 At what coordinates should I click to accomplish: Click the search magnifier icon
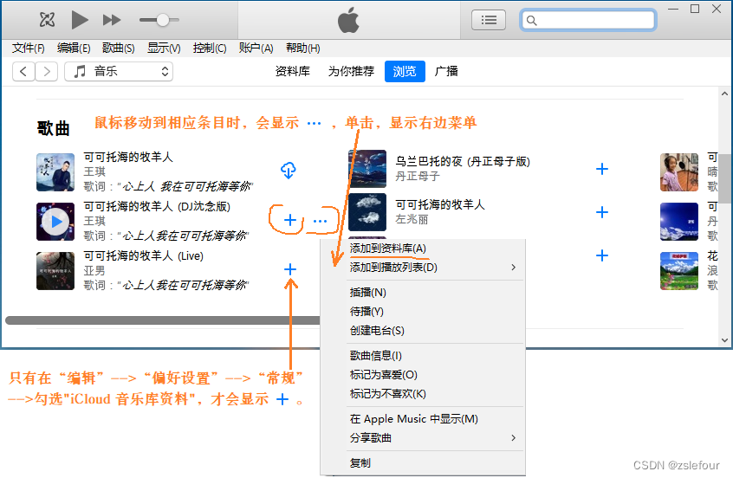531,20
